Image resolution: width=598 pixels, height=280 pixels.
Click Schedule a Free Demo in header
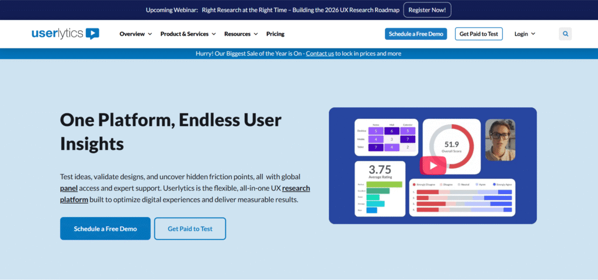(416, 34)
